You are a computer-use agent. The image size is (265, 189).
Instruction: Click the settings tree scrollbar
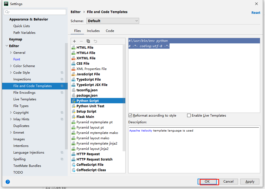pyautogui.click(x=66, y=96)
